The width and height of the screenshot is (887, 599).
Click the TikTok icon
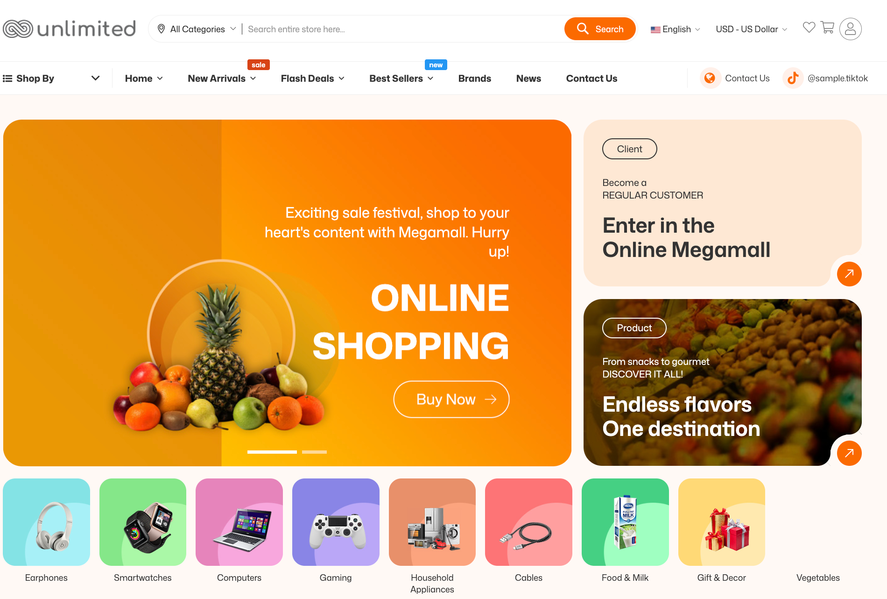pyautogui.click(x=793, y=78)
